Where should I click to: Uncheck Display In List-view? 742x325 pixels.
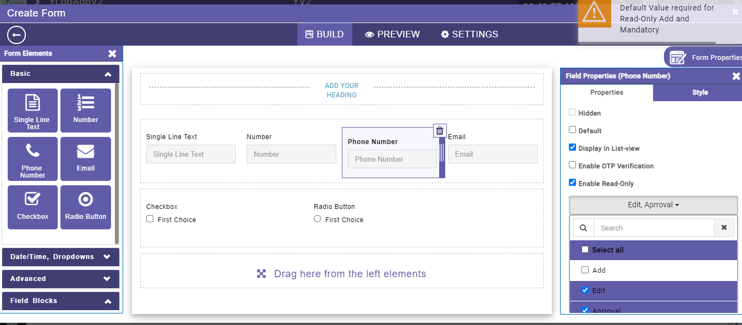coord(573,148)
